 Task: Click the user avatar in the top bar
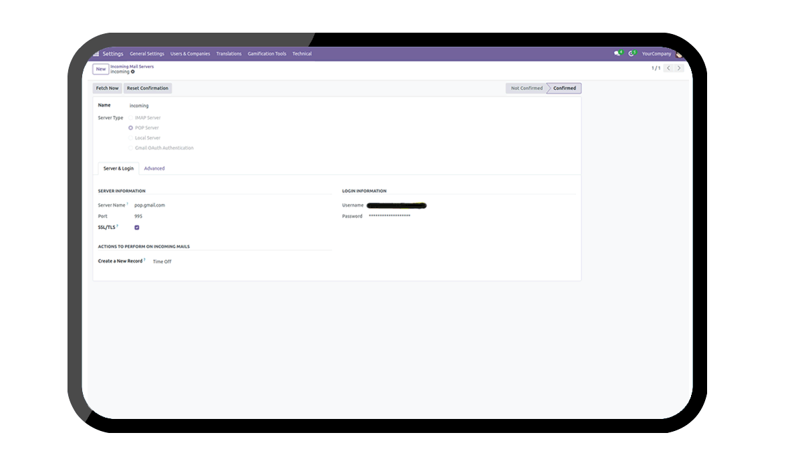(x=678, y=54)
